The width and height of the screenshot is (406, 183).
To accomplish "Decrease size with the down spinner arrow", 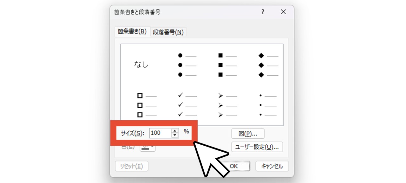I will tap(175, 136).
